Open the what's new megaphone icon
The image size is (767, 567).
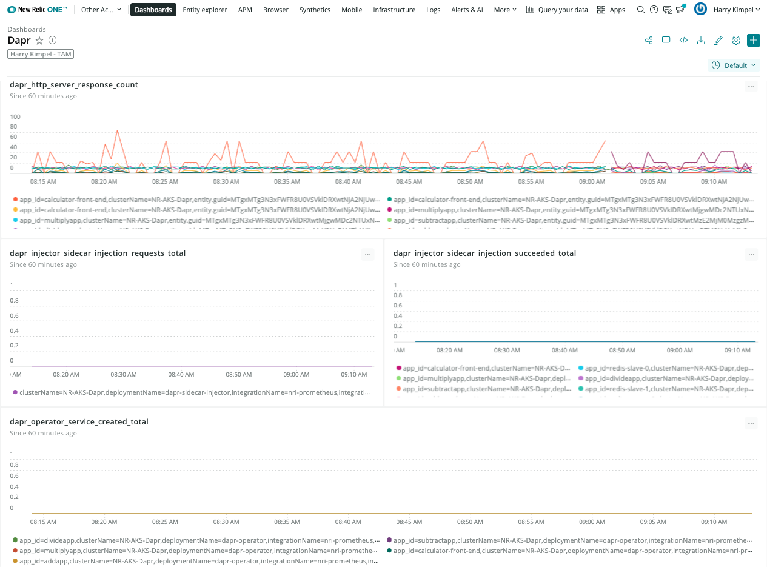pos(680,9)
